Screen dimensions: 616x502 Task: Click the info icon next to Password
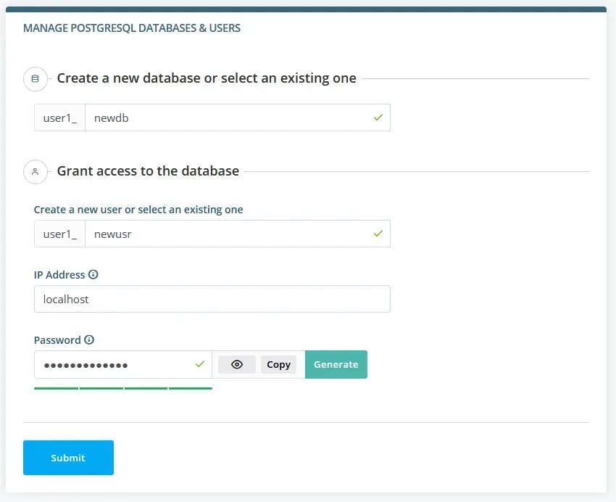(x=88, y=340)
